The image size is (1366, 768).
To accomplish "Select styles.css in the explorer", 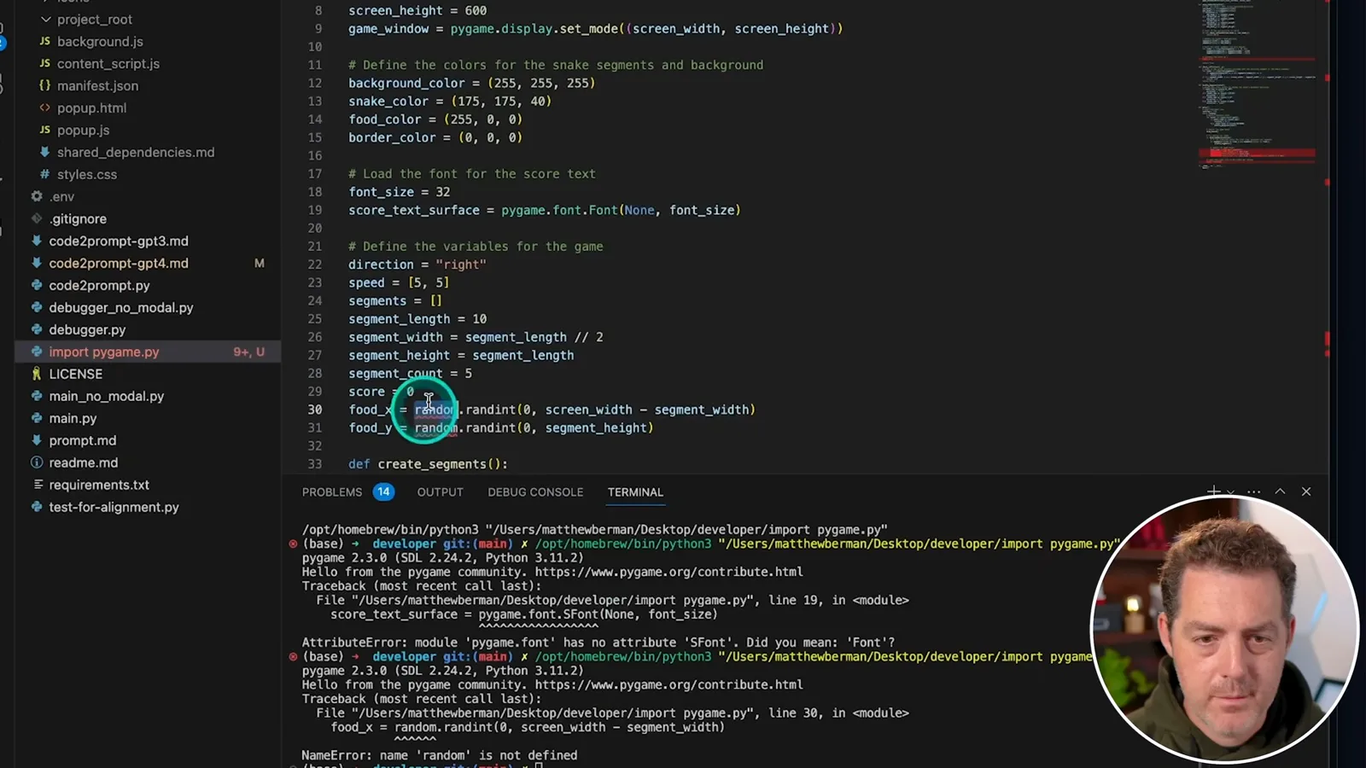I will pos(87,174).
